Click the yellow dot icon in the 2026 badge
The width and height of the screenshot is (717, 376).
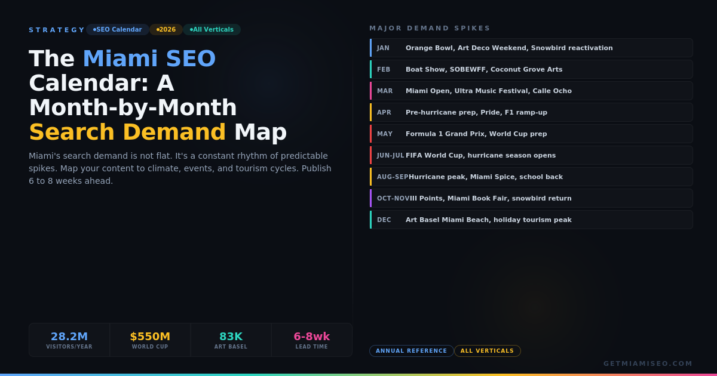point(157,29)
